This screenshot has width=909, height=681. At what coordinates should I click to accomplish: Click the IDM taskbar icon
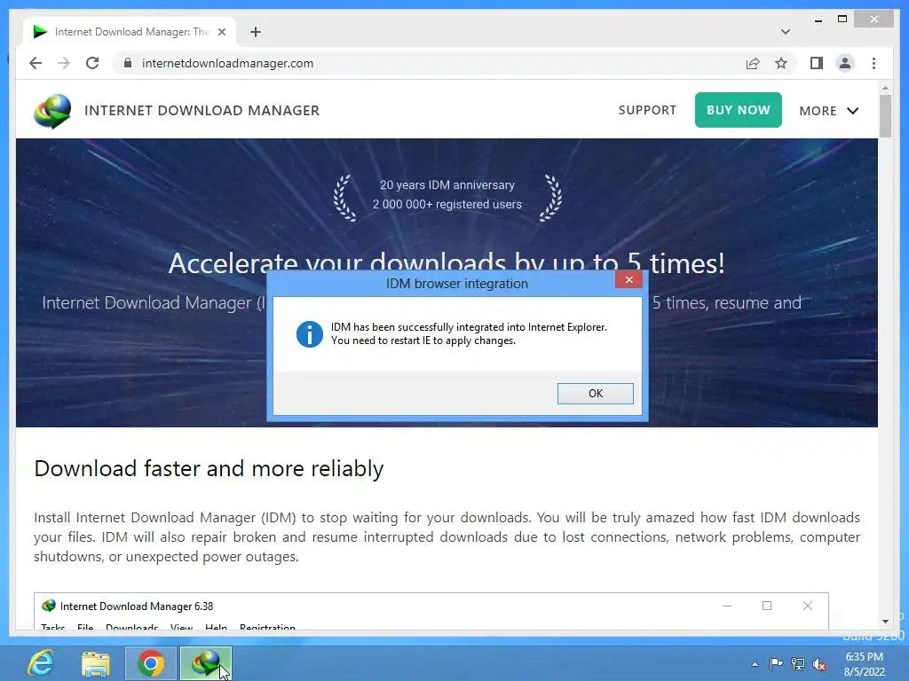point(205,663)
